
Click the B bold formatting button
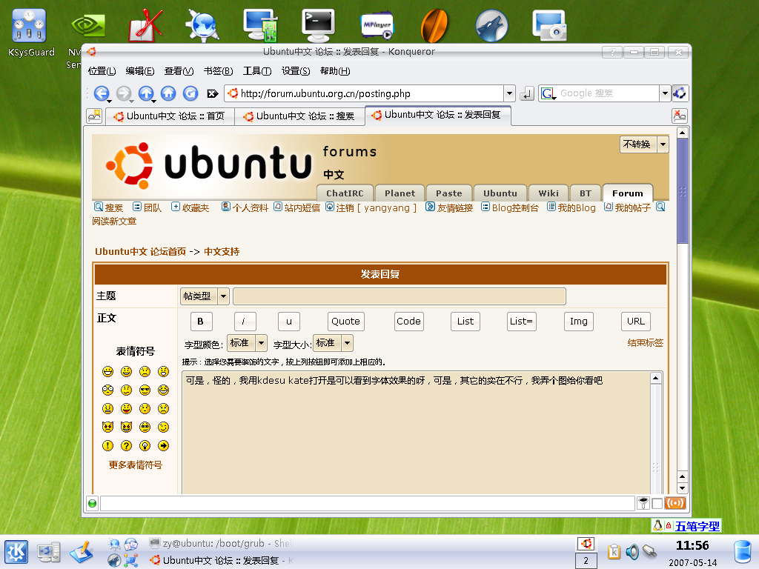(200, 322)
